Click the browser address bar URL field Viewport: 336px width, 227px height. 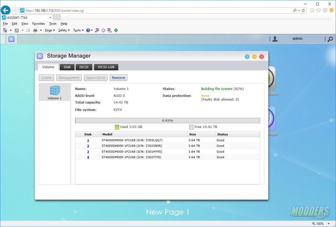[157, 10]
